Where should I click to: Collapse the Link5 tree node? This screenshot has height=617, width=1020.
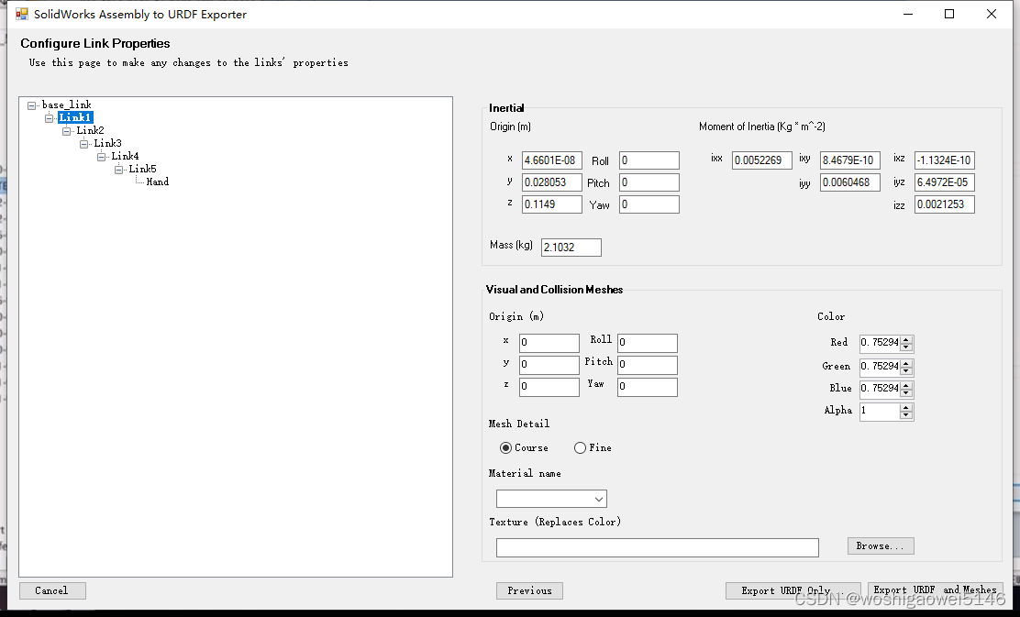coord(119,170)
